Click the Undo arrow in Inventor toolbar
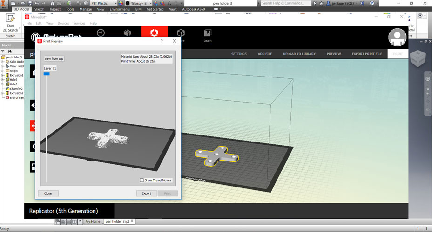The height and width of the screenshot is (232, 432). pyautogui.click(x=37, y=3)
